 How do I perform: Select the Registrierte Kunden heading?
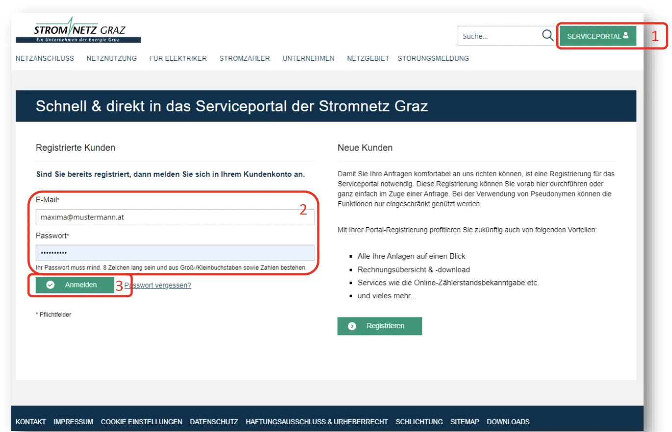point(76,147)
